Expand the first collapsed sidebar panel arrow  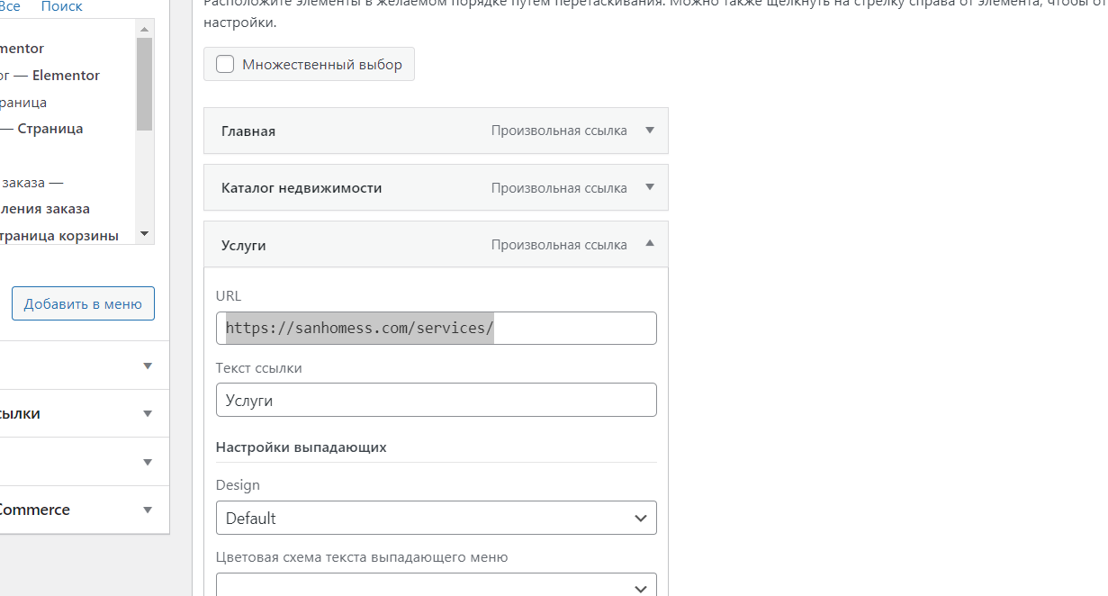pos(148,366)
